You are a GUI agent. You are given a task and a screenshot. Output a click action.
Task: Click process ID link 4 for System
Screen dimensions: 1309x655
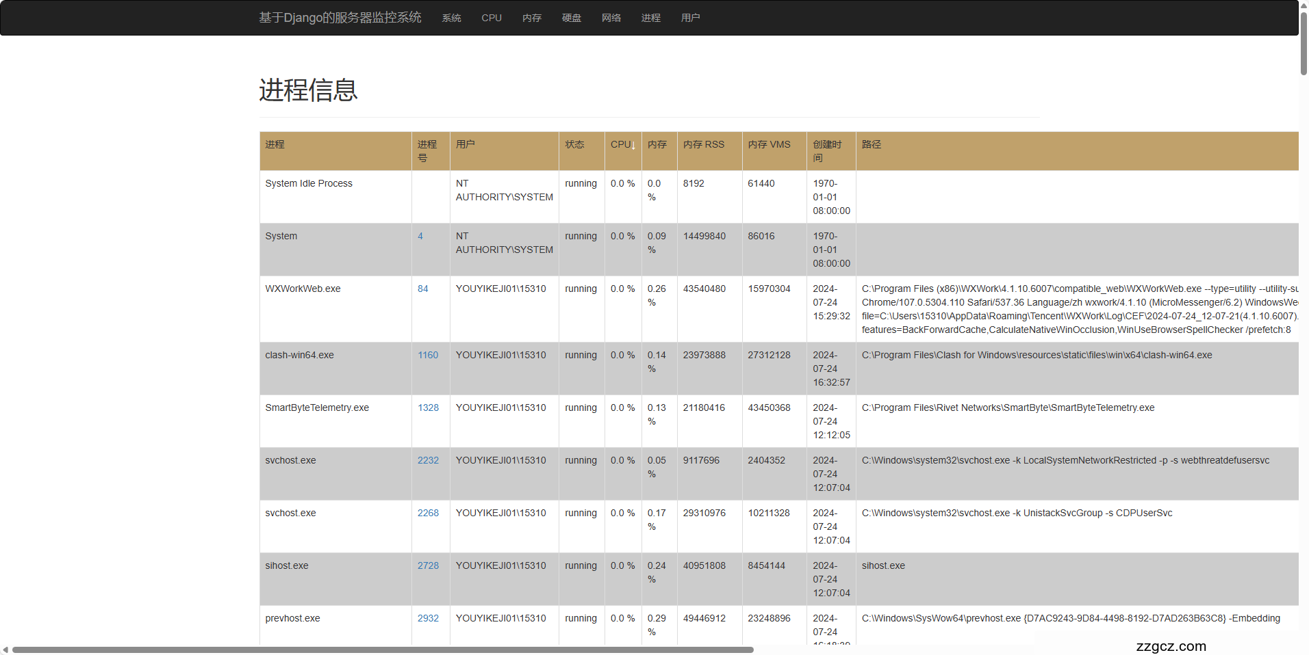tap(420, 237)
